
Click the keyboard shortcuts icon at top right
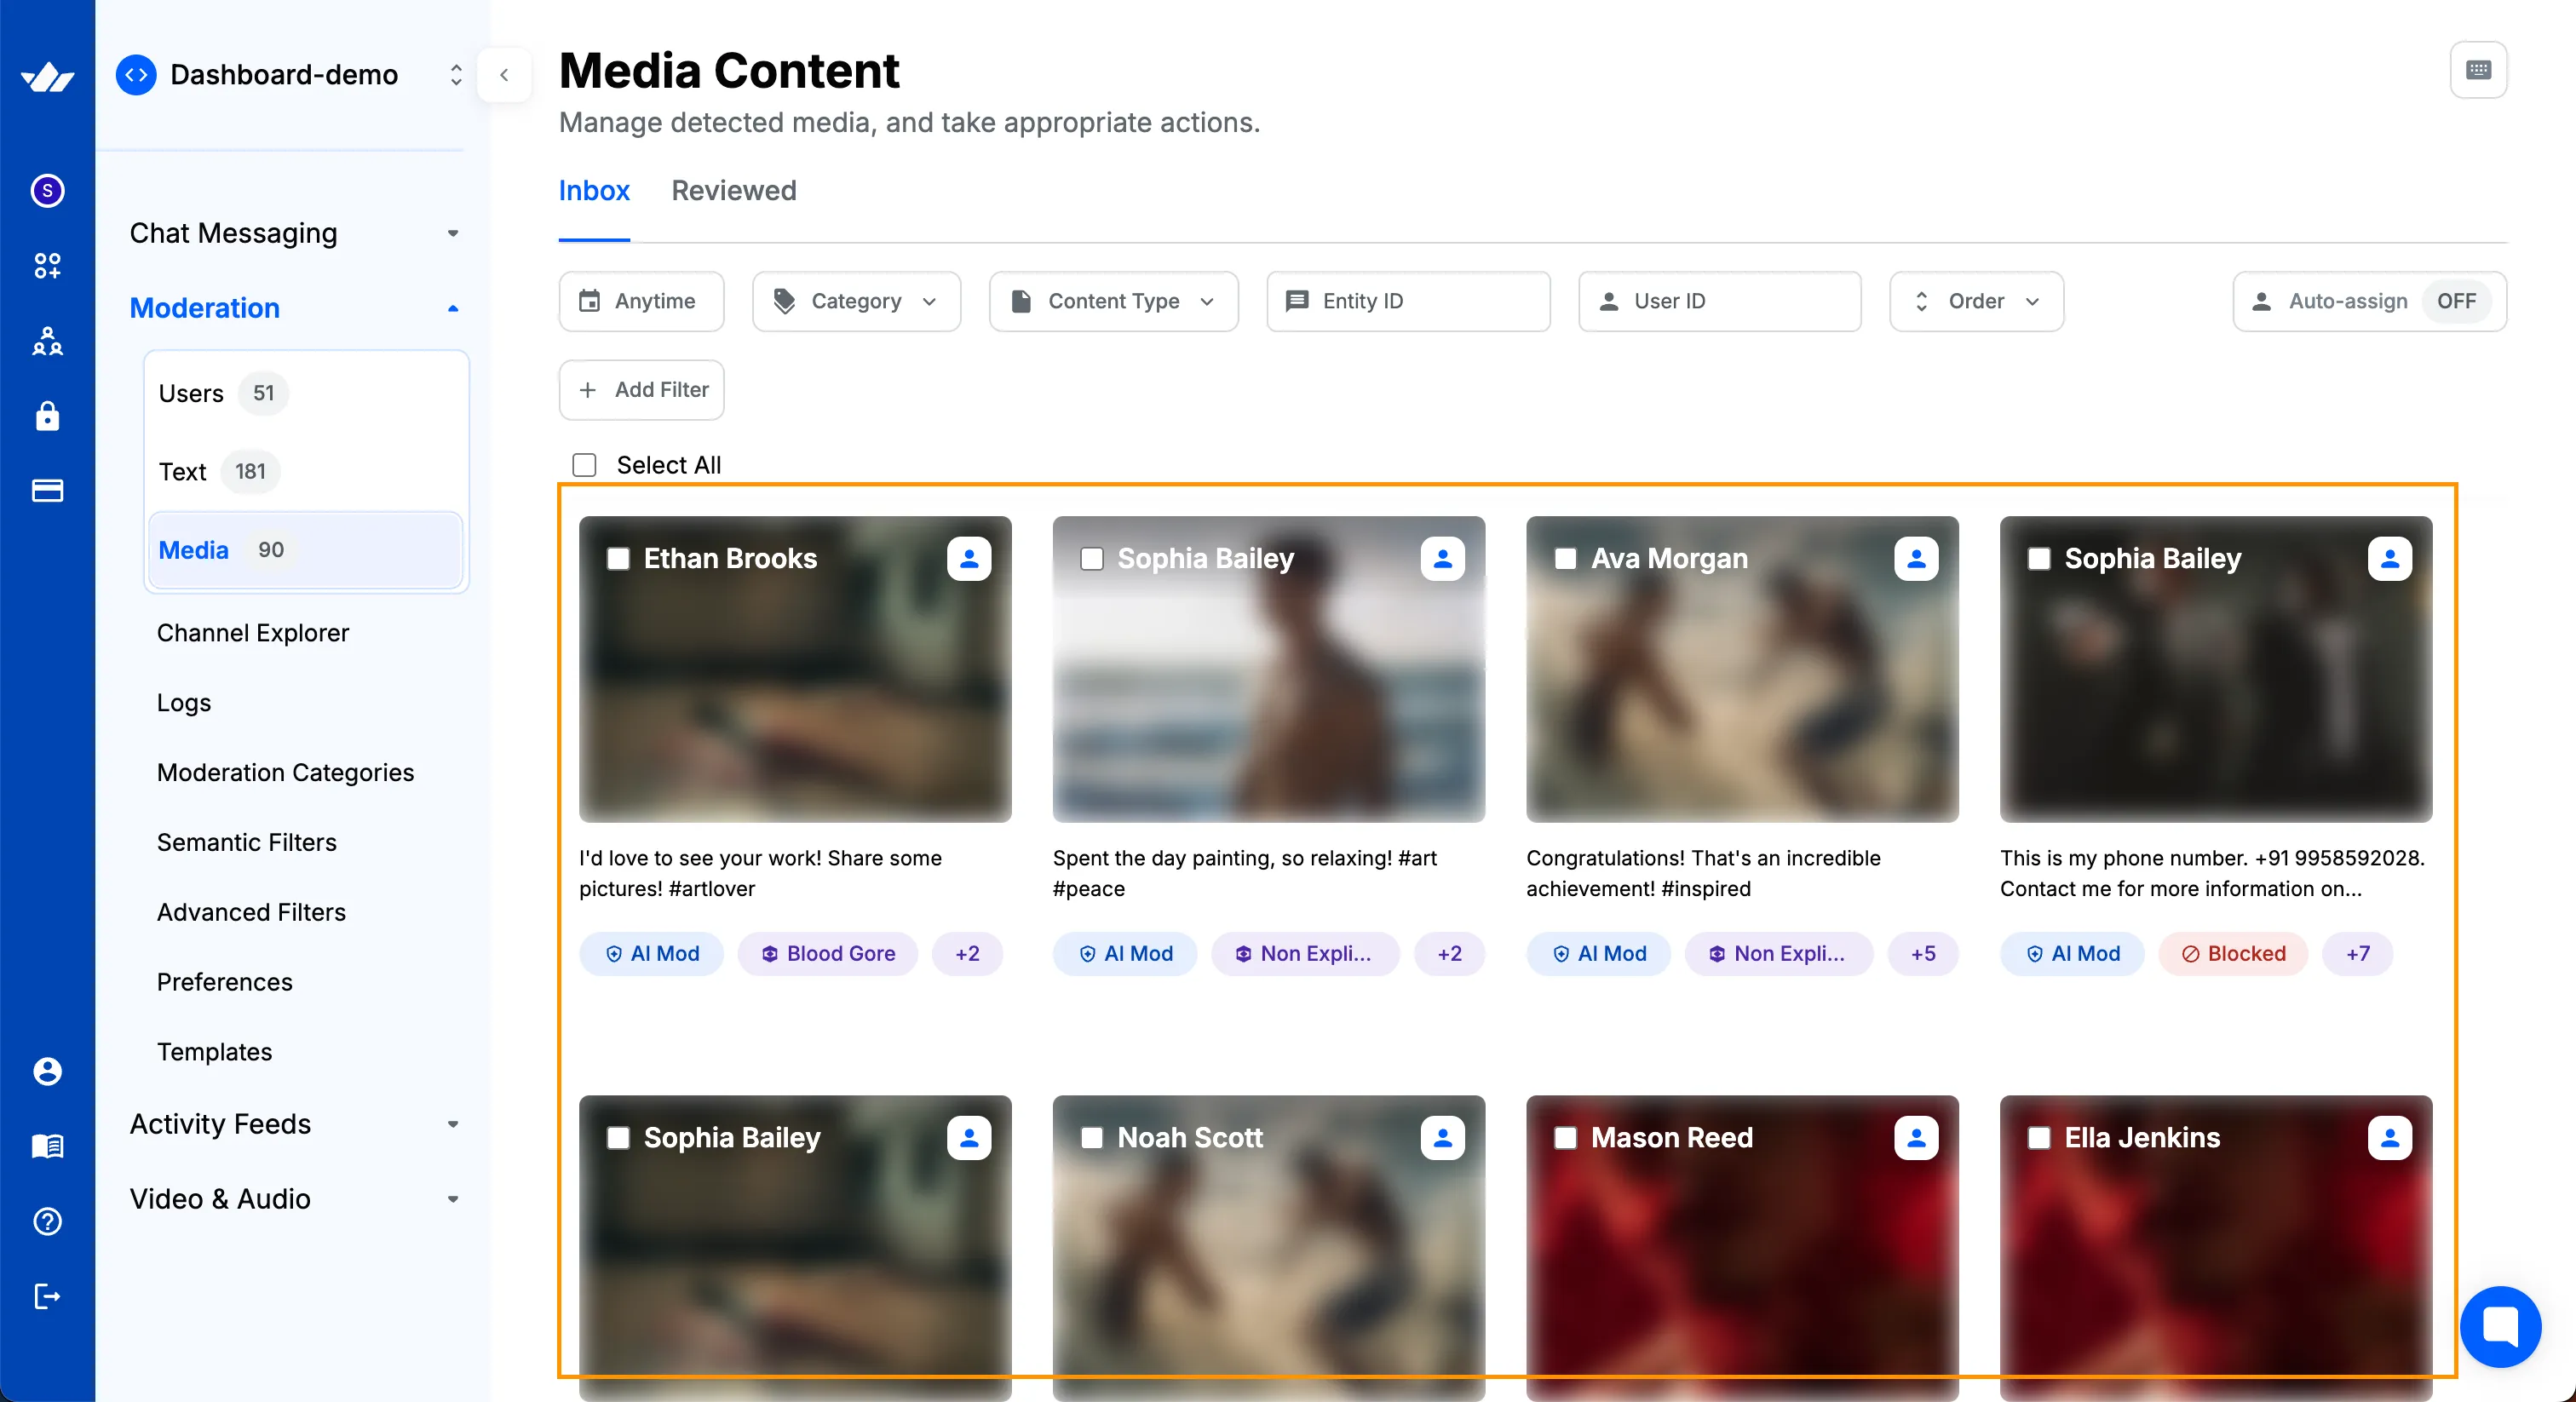click(2477, 70)
